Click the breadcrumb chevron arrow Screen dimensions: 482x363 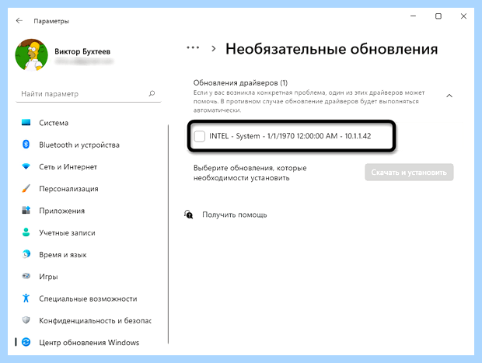[x=213, y=48]
